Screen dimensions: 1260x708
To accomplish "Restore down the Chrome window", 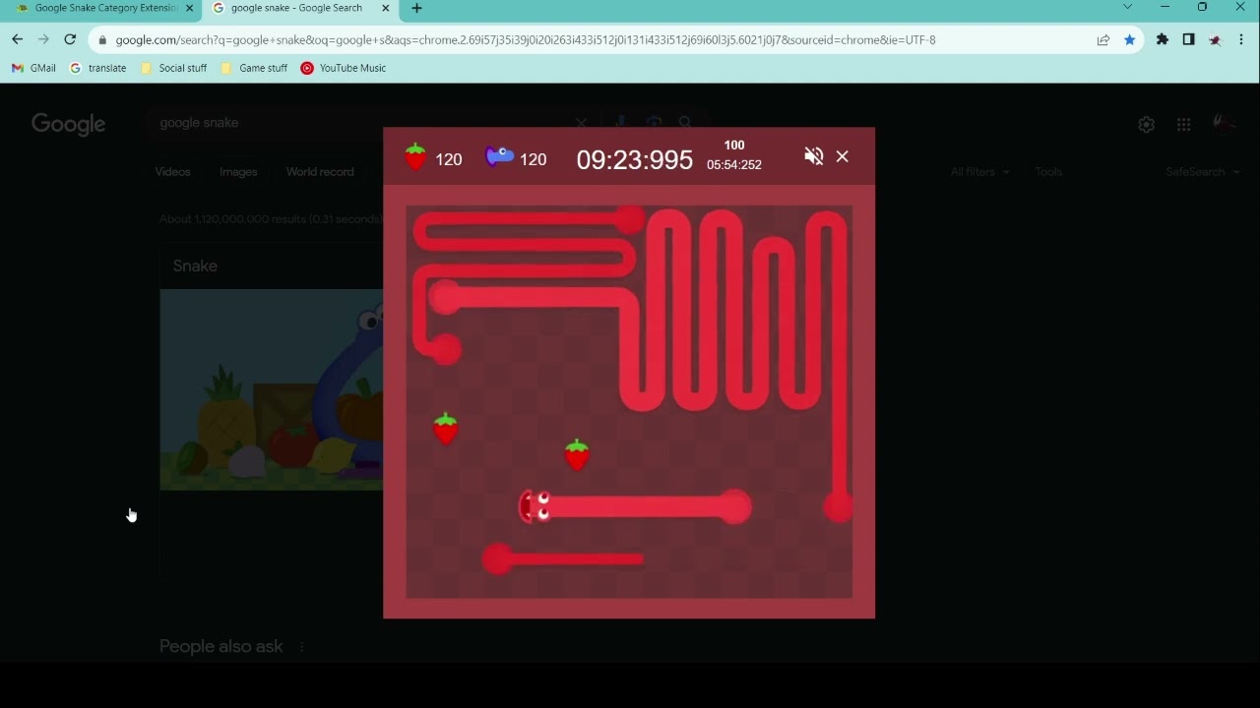I will point(1203,8).
